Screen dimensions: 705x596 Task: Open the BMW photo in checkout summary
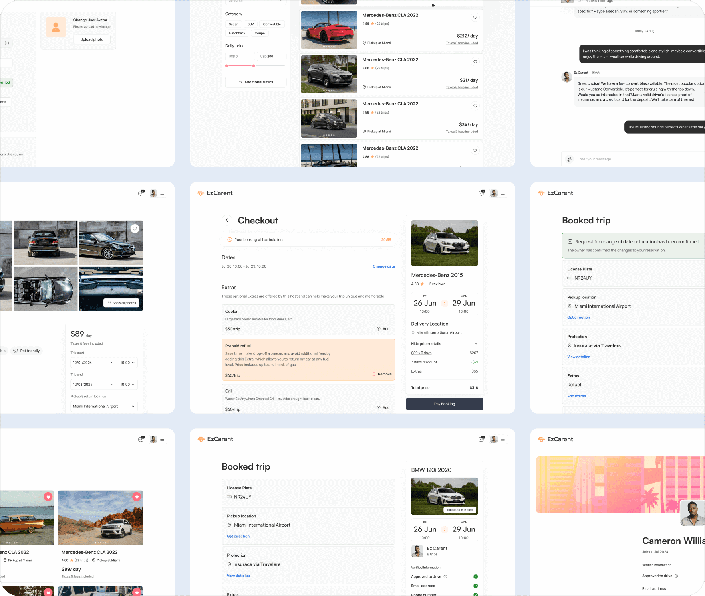[x=445, y=243]
